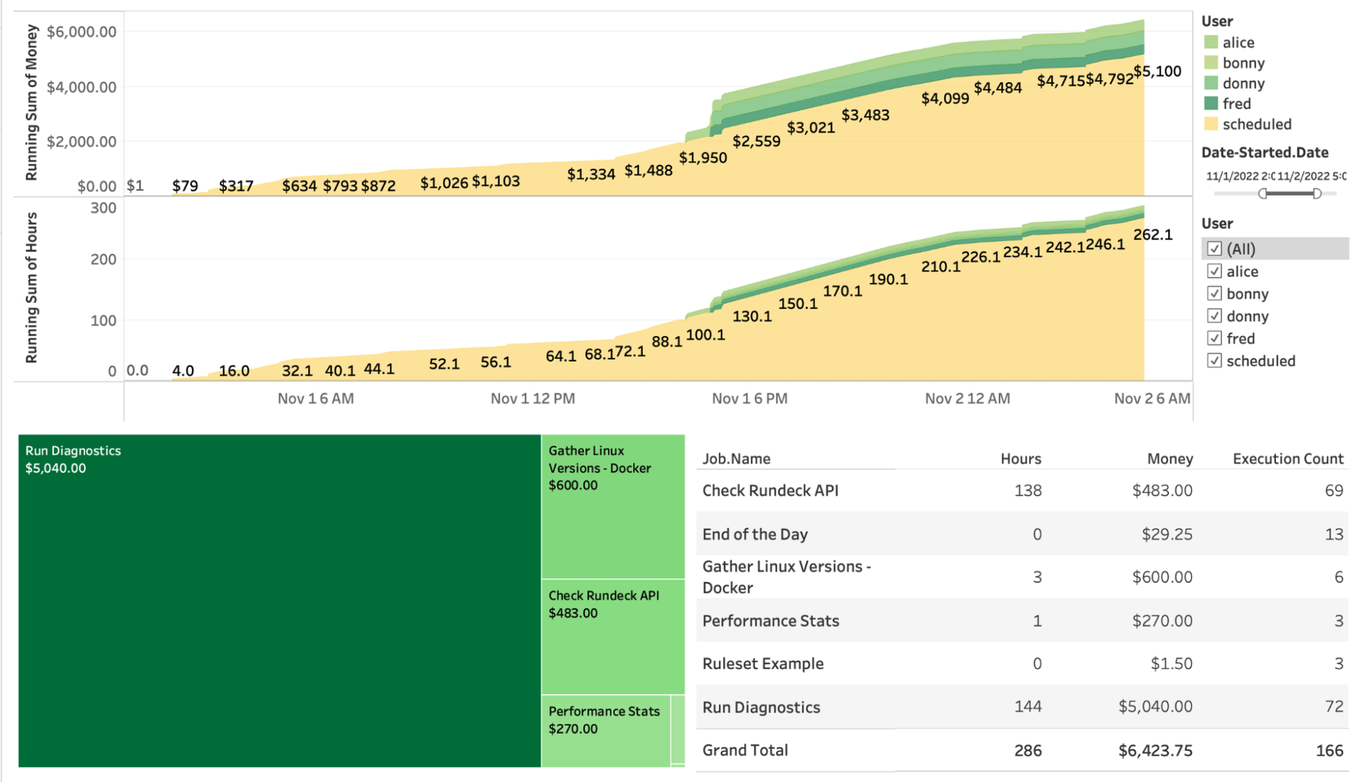Screen dimensions: 1361x782
Task: Uncheck scheduled in the User filter
Action: (1215, 361)
